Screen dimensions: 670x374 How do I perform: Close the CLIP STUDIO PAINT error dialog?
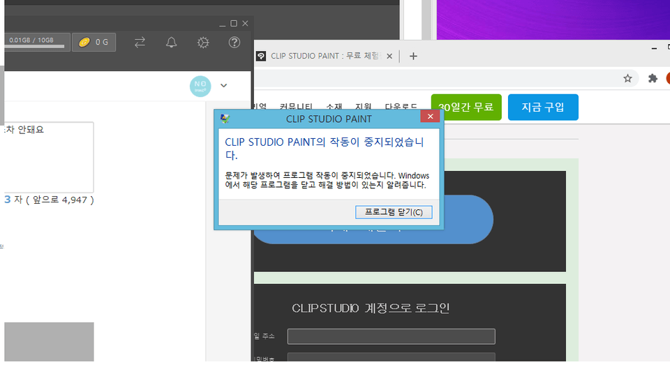430,117
